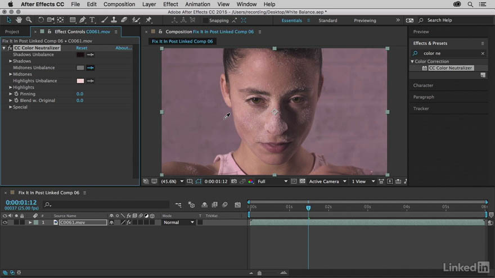Hide the C0061.mov layer video
Image resolution: width=495 pixels, height=278 pixels.
point(4,222)
